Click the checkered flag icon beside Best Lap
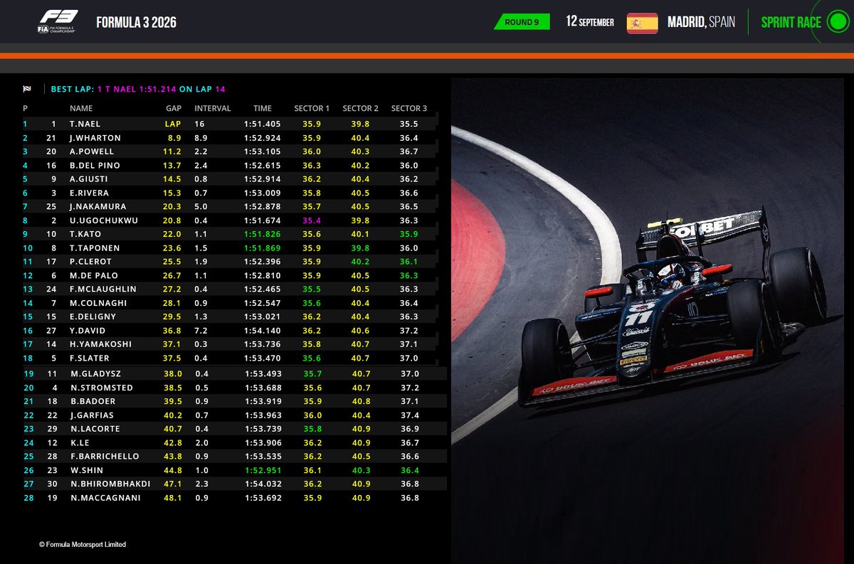 (27, 89)
